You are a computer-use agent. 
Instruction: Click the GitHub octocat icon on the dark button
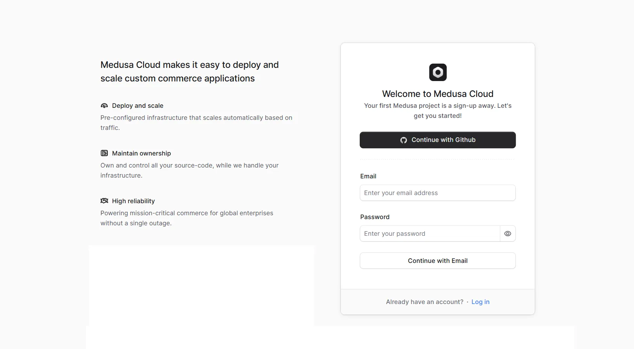pos(403,140)
